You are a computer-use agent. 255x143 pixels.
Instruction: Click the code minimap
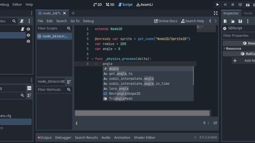coord(206,29)
